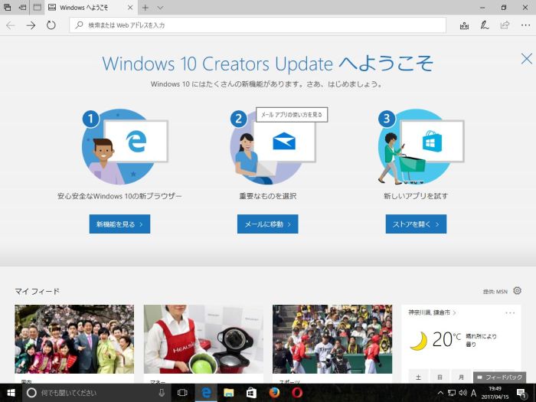This screenshot has width=536, height=402.
Task: Open the weather card's three-dot menu
Action: click(x=510, y=312)
